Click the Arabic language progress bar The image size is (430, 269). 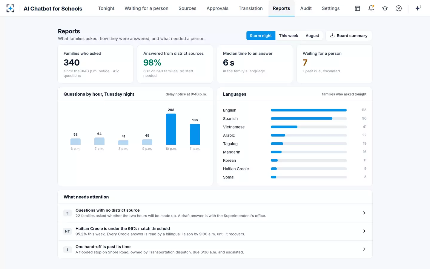point(309,135)
